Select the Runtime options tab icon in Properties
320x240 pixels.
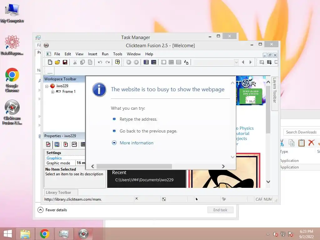[x=66, y=144]
